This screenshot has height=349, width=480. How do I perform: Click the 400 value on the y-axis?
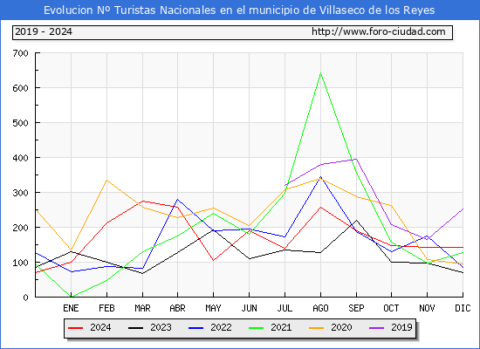pyautogui.click(x=21, y=158)
